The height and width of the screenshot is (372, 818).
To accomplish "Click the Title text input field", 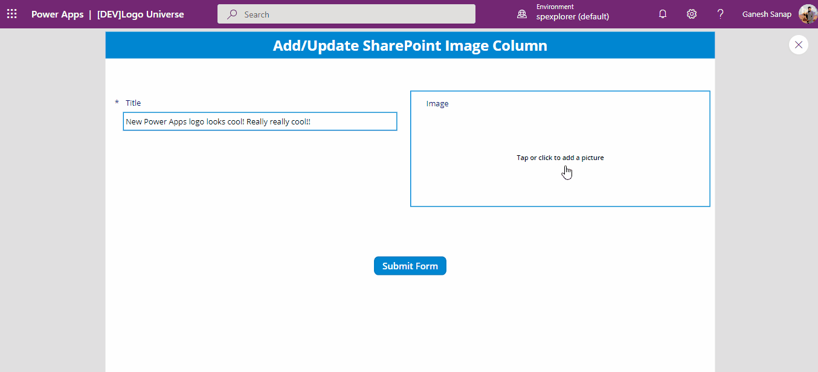I will 260,121.
